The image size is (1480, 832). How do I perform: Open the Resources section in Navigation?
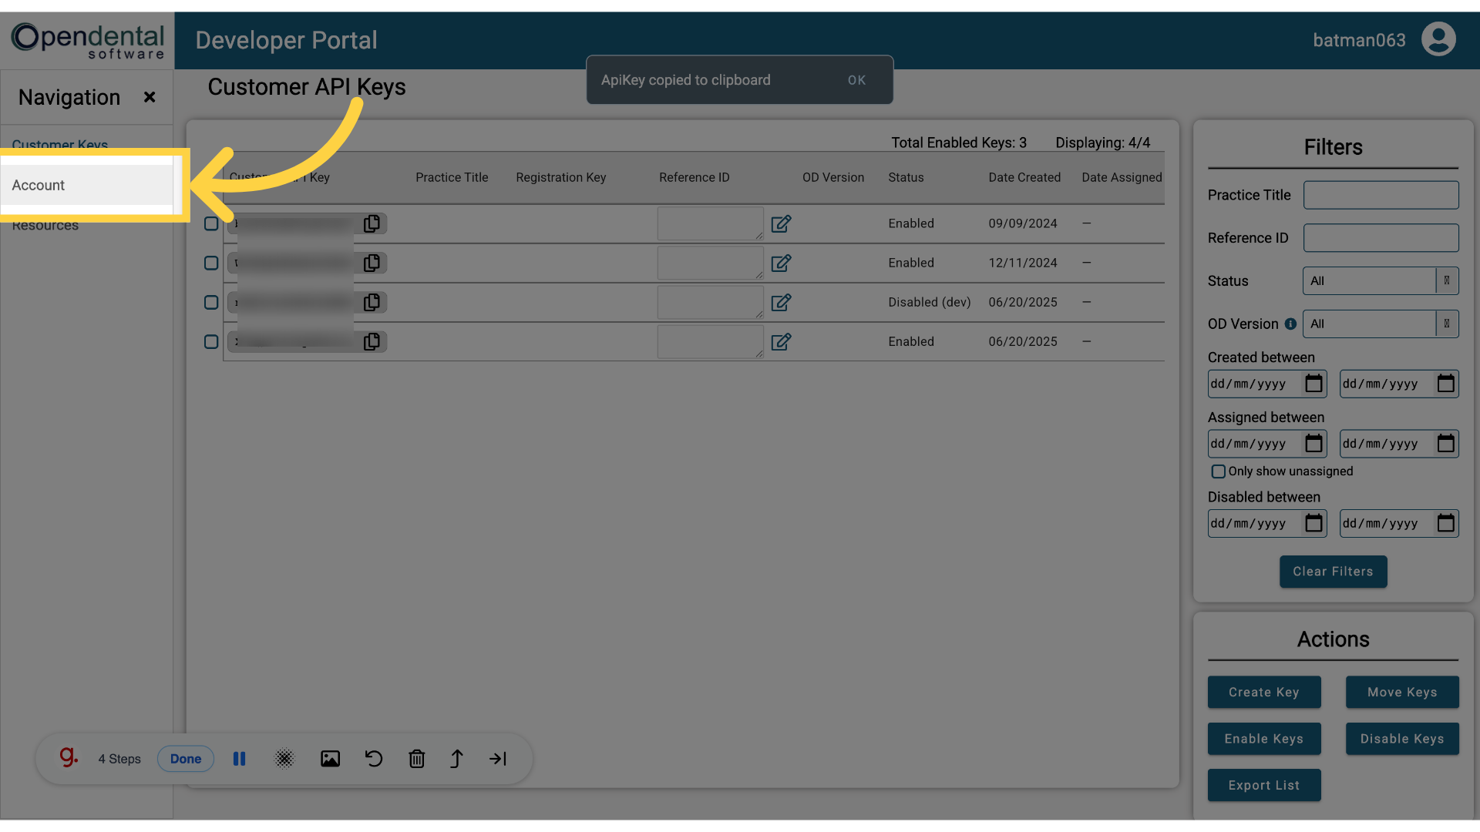pyautogui.click(x=45, y=225)
